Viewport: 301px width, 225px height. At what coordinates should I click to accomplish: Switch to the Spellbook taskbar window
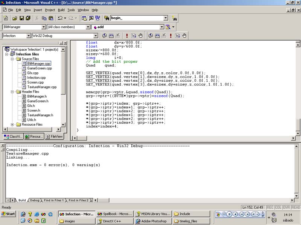115,214
